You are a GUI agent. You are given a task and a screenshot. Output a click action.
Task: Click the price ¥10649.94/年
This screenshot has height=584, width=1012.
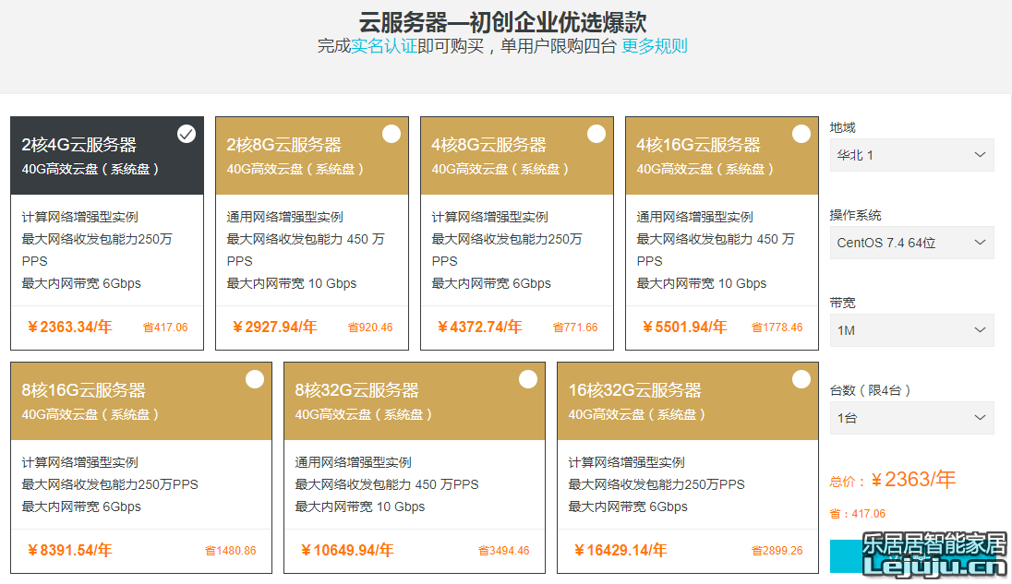click(x=347, y=551)
